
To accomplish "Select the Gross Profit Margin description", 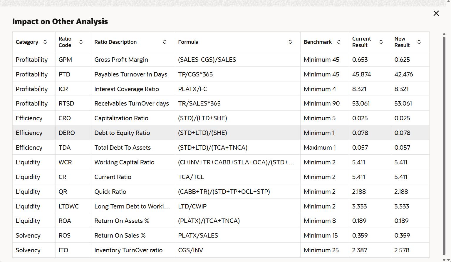I will click(121, 60).
